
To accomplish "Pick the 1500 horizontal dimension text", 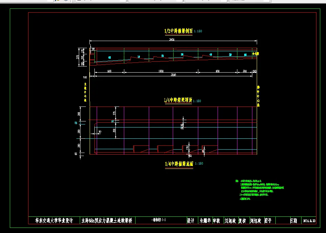I will click(x=161, y=71).
